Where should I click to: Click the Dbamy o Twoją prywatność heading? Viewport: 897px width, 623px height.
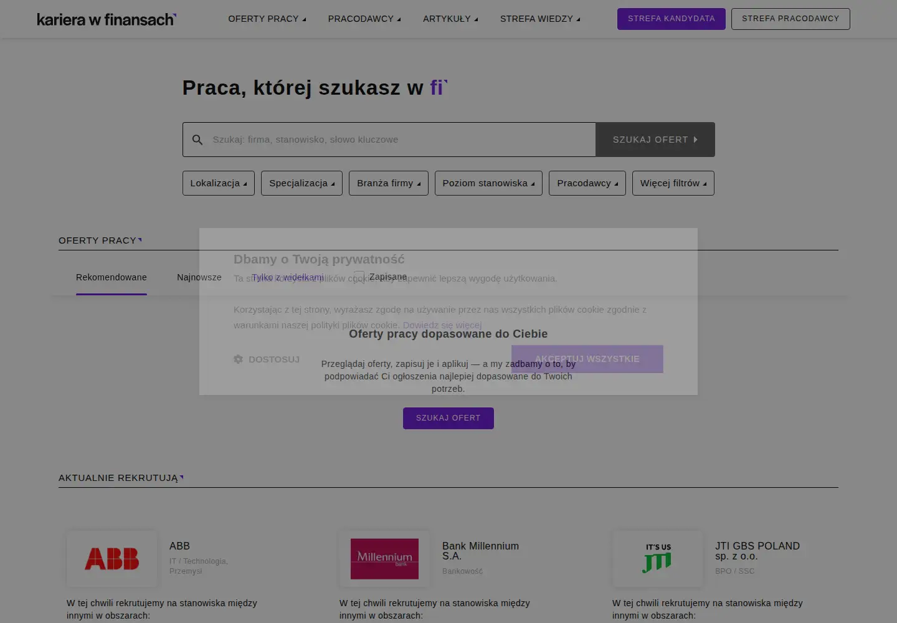[x=319, y=259]
